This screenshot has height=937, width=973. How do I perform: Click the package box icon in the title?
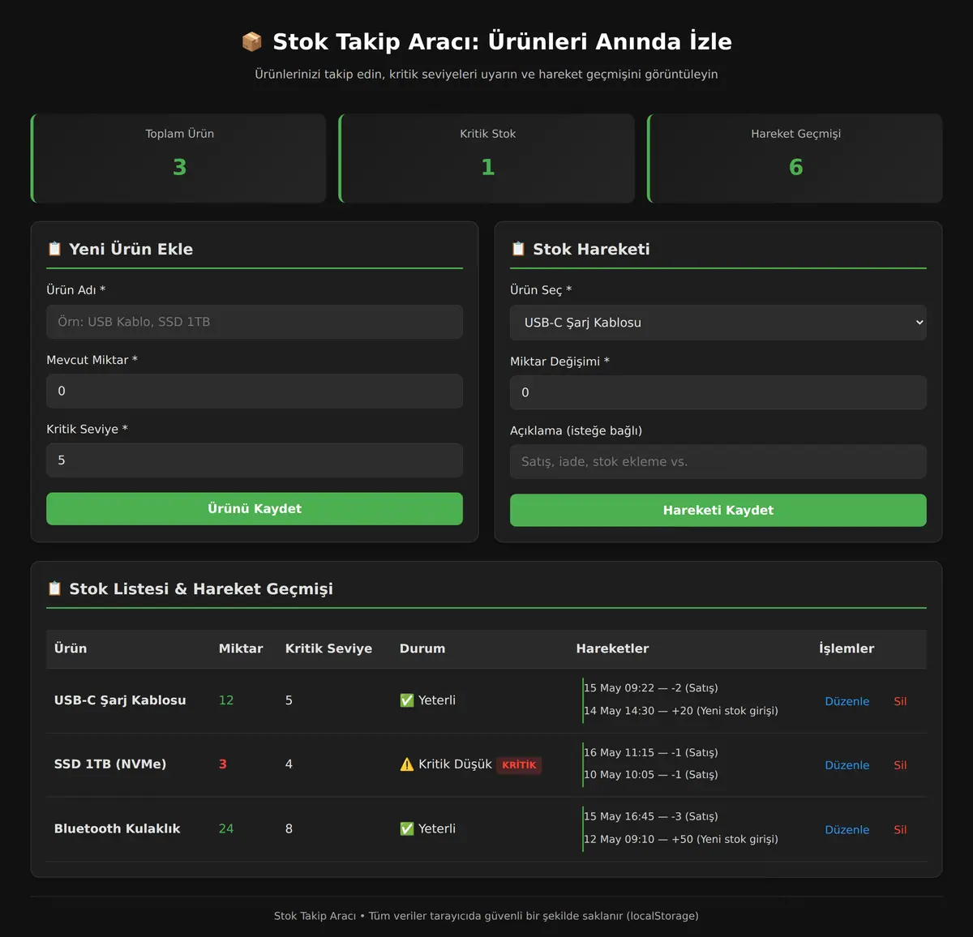(252, 41)
